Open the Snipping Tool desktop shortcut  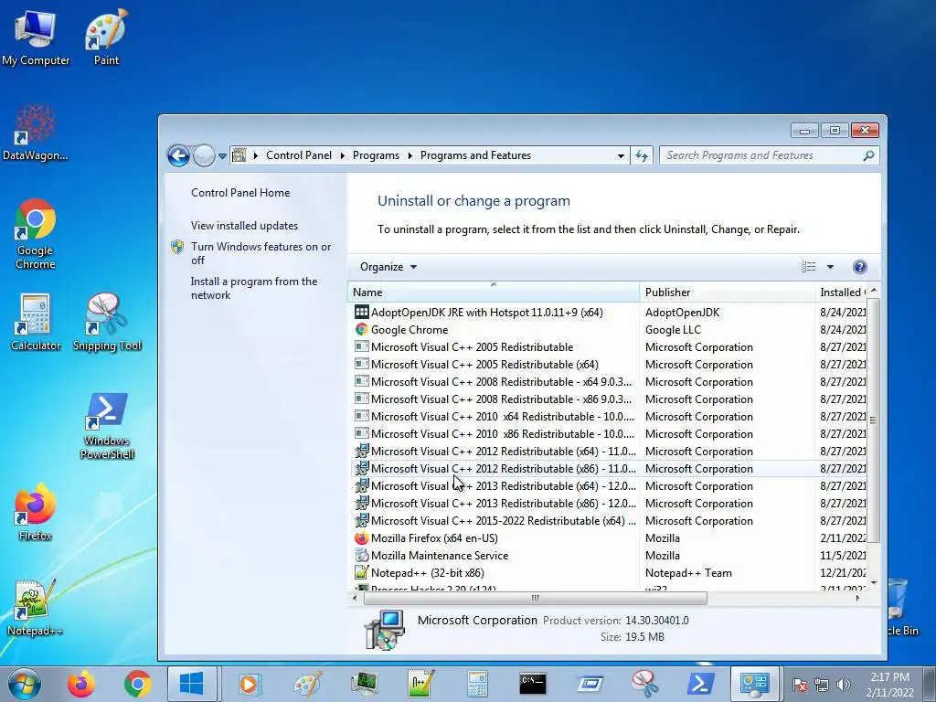pyautogui.click(x=107, y=323)
